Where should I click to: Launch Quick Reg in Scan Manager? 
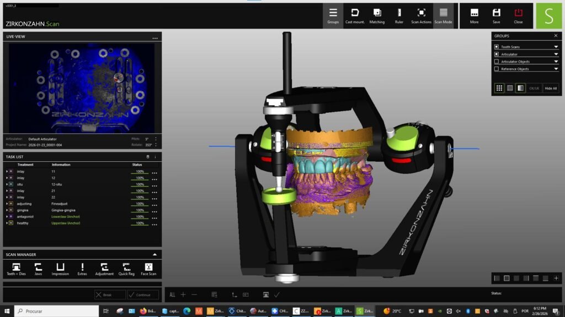126,268
